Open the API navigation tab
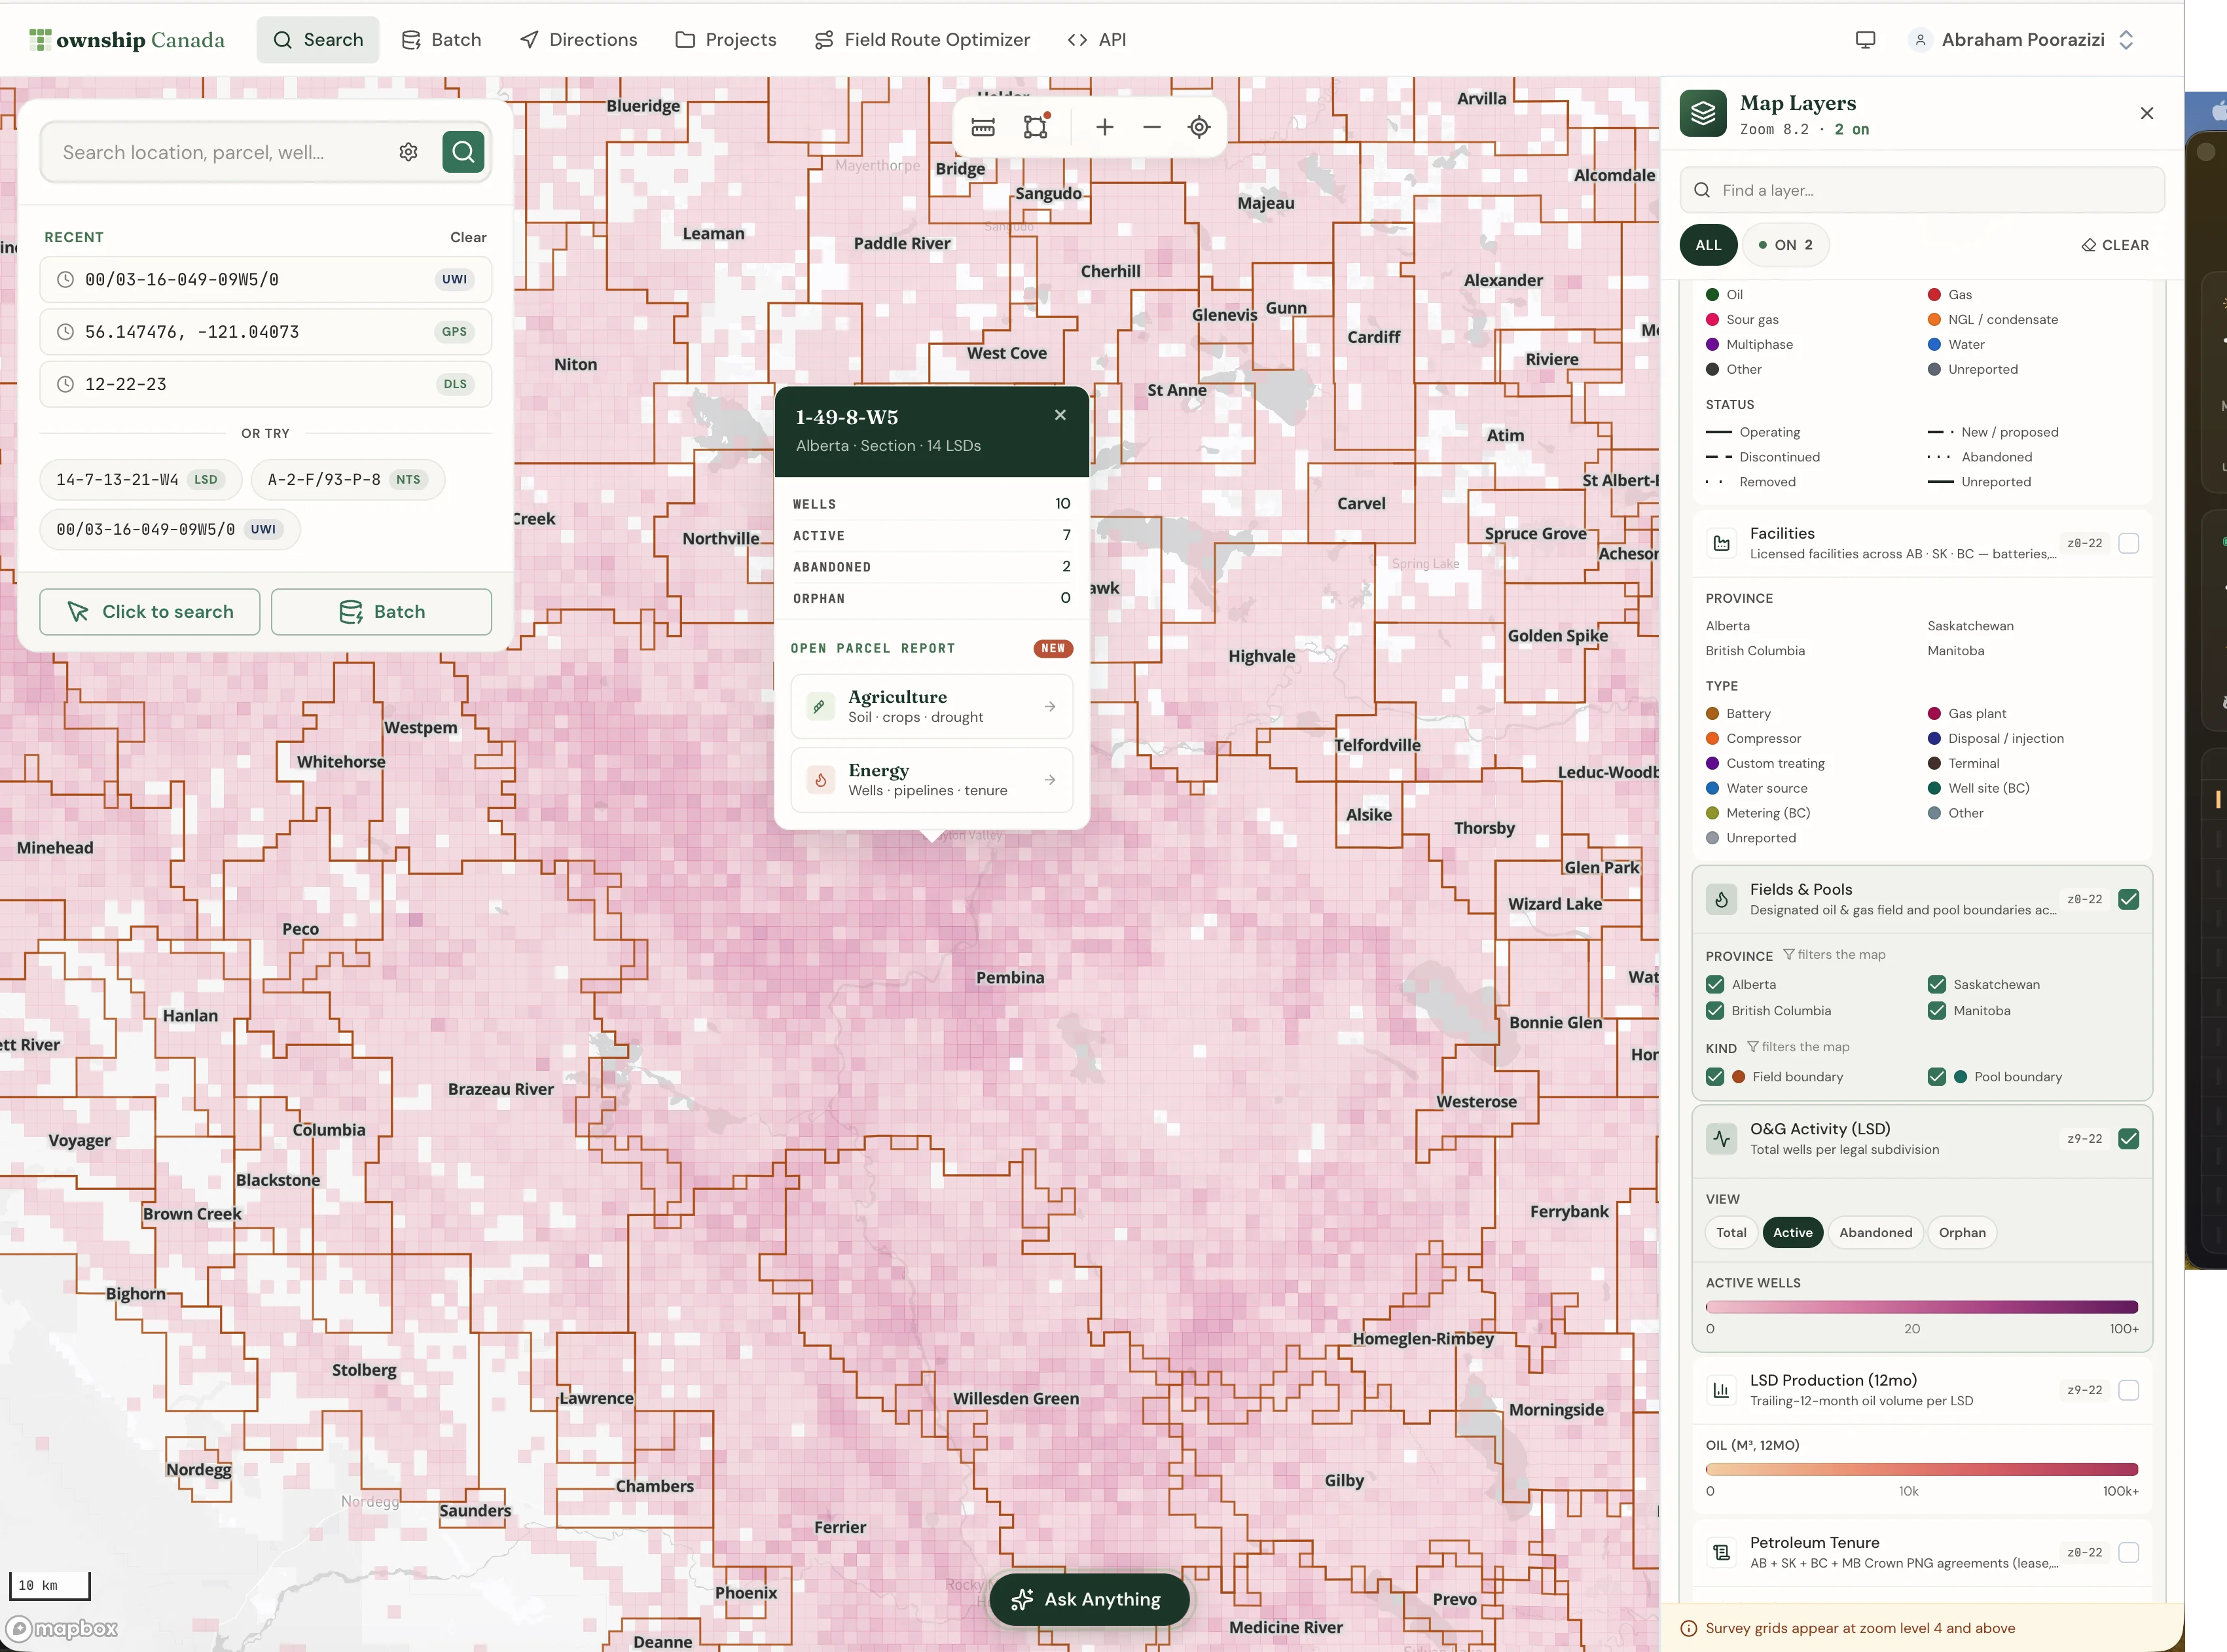 [x=1097, y=40]
